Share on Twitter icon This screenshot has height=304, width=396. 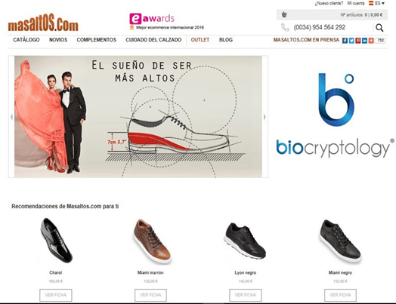point(351,40)
